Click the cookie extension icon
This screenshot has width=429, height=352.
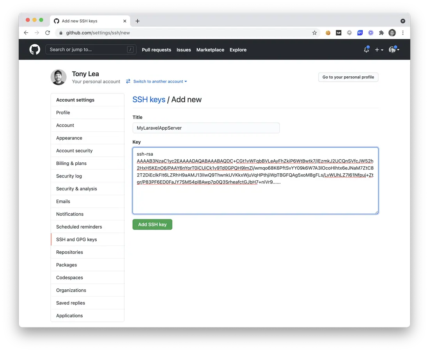[328, 33]
